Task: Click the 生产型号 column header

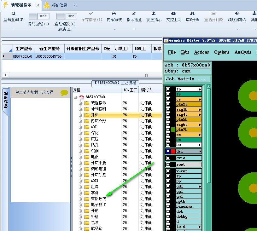Action: pyautogui.click(x=24, y=49)
